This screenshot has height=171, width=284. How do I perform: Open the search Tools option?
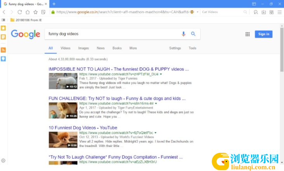(192, 48)
